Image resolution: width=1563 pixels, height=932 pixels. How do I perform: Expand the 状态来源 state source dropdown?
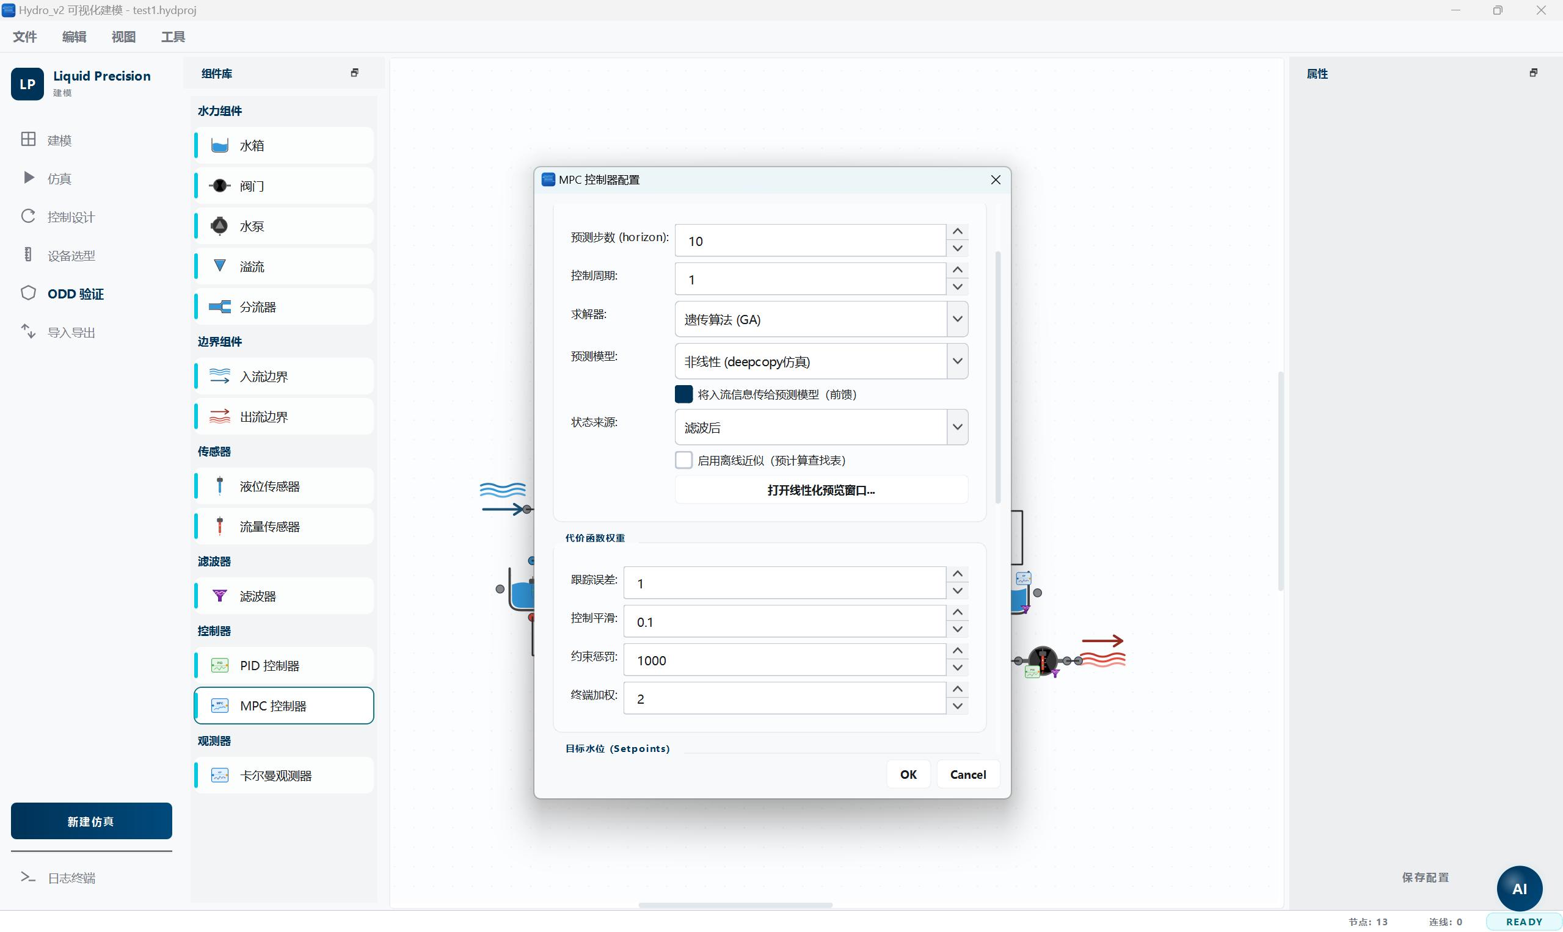(957, 427)
